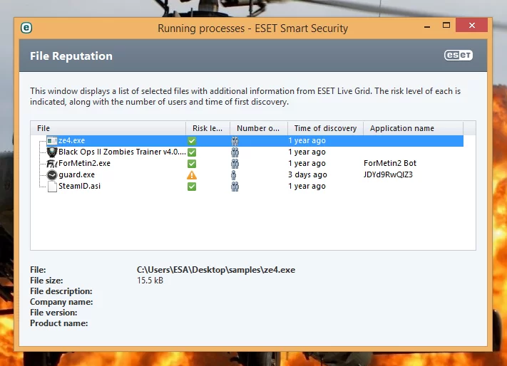
Task: Click the file path C:\Users\ESA\Desktop\samples\ze4.exe
Action: (216, 270)
